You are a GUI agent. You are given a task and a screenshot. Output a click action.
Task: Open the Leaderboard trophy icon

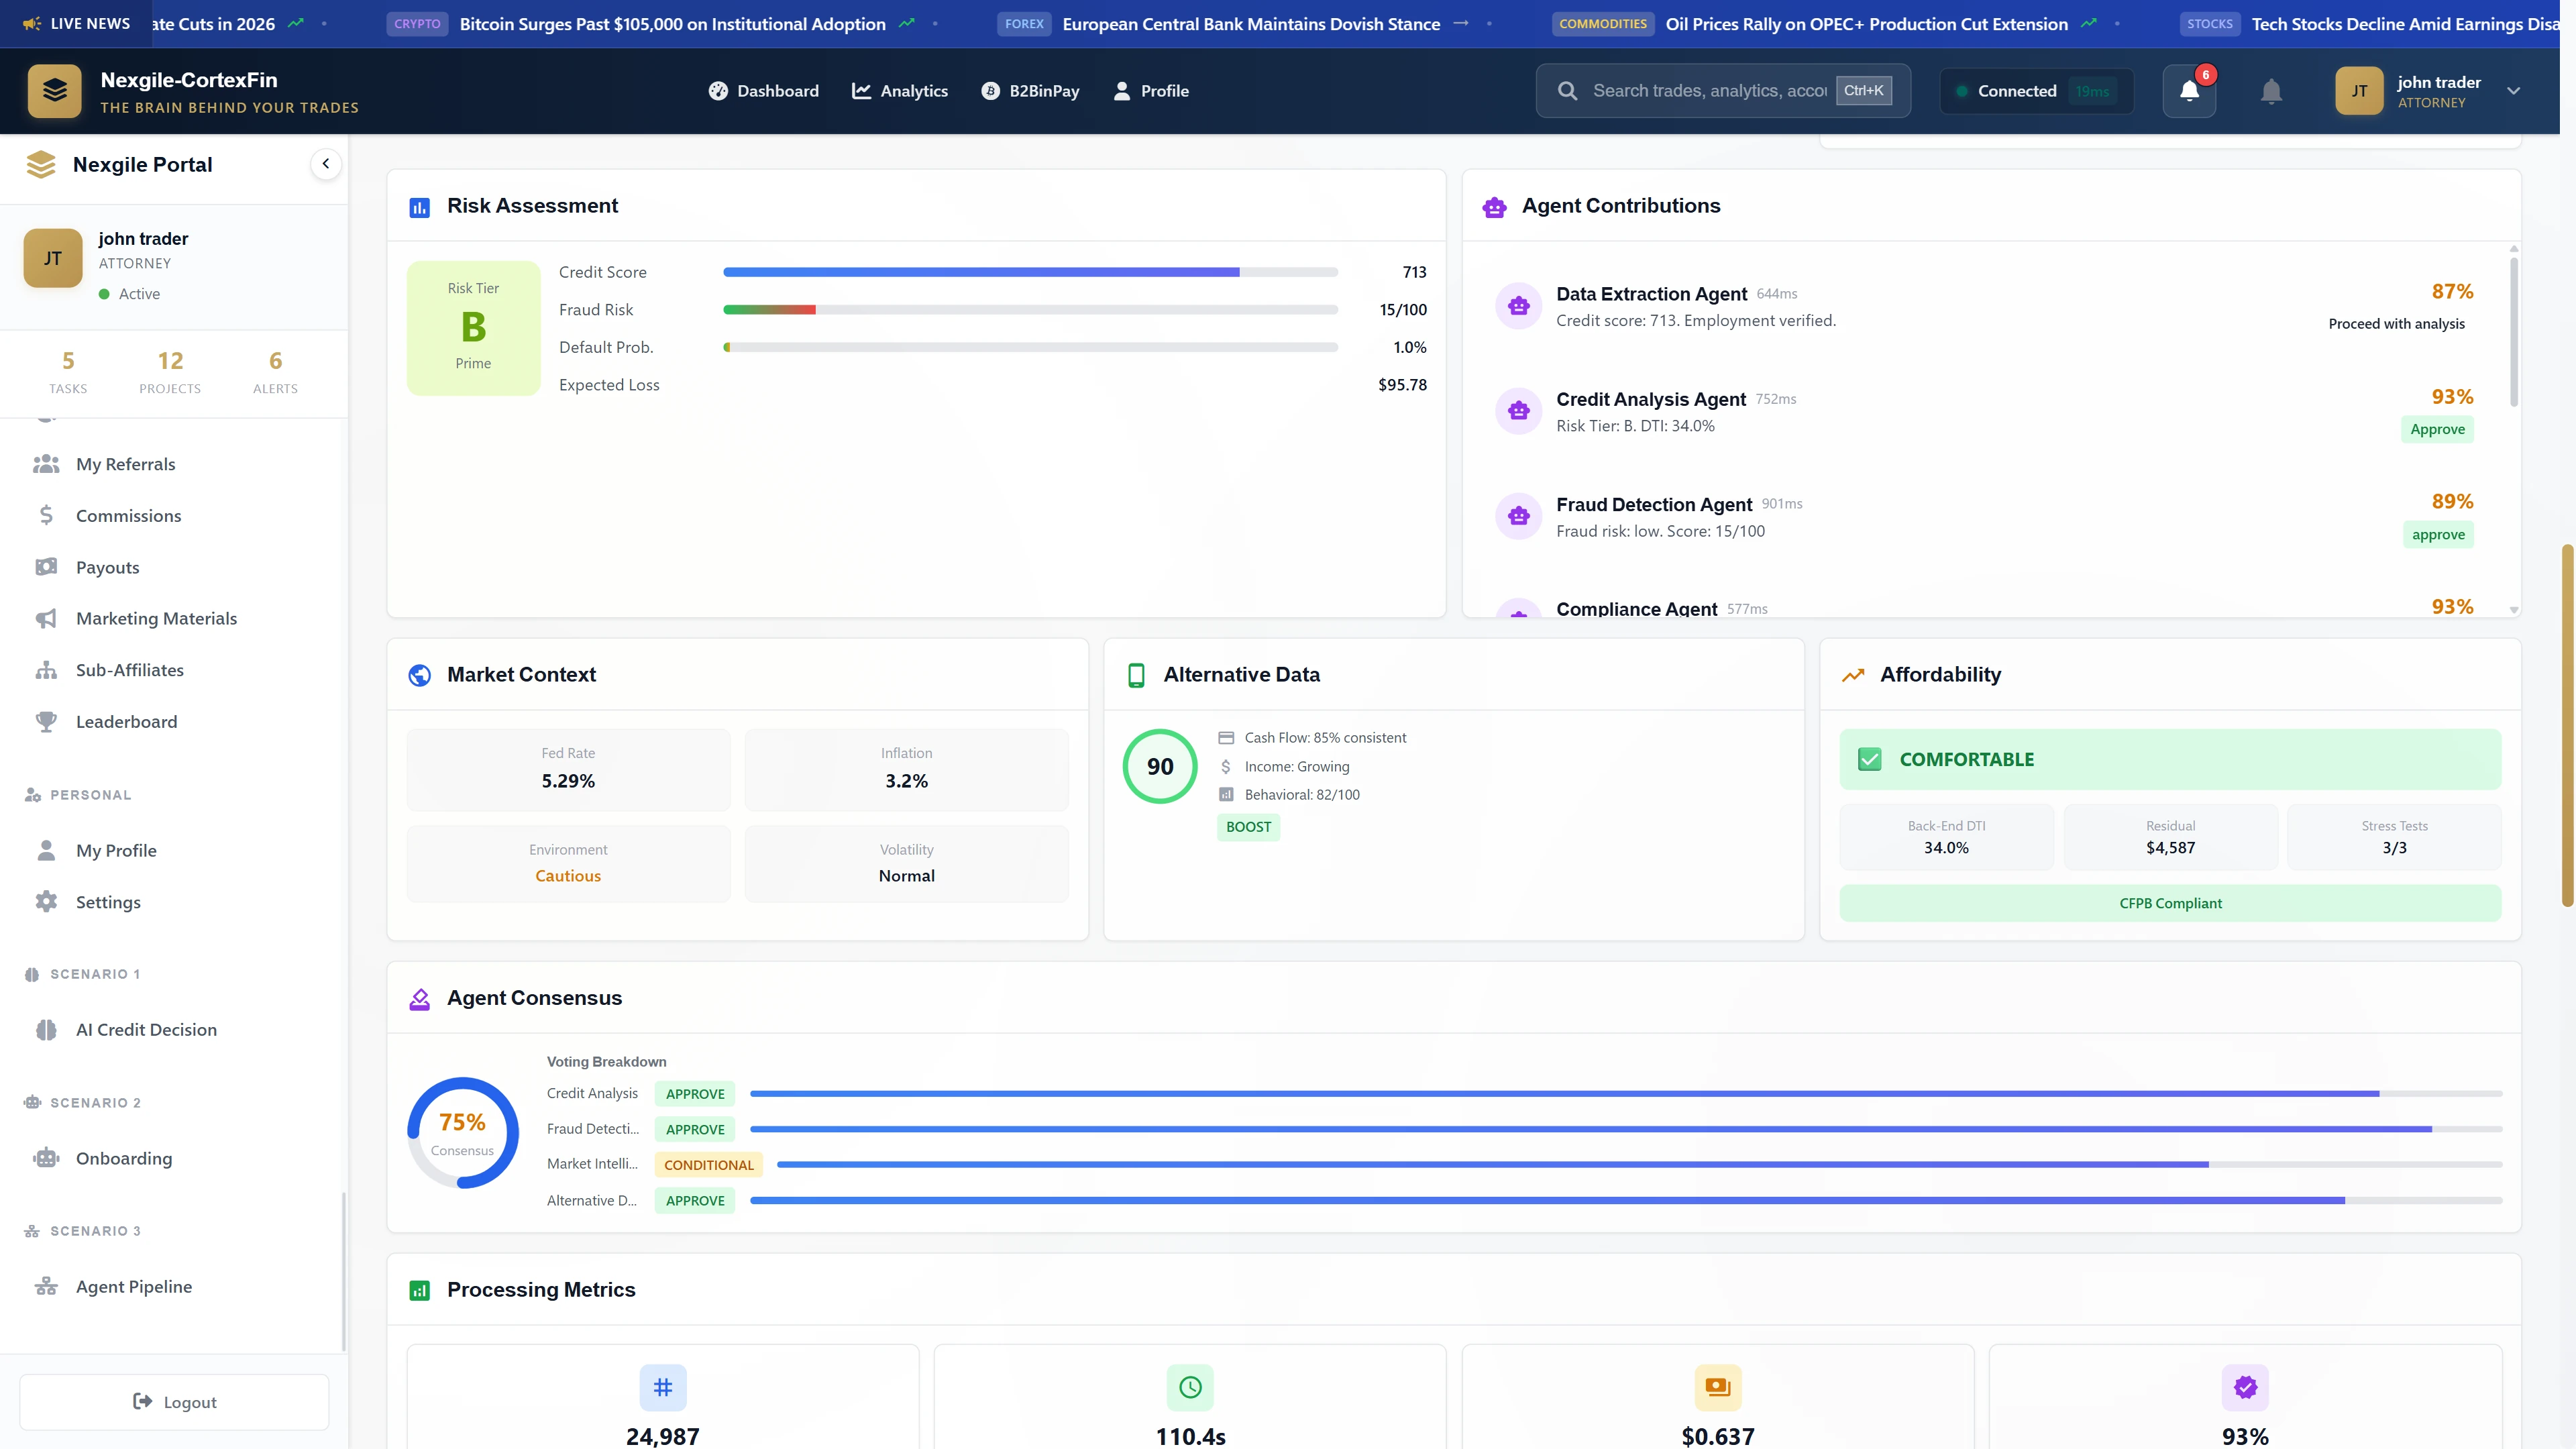coord(46,721)
